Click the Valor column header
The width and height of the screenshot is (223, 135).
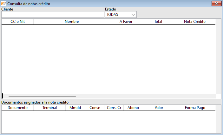(x=159, y=108)
